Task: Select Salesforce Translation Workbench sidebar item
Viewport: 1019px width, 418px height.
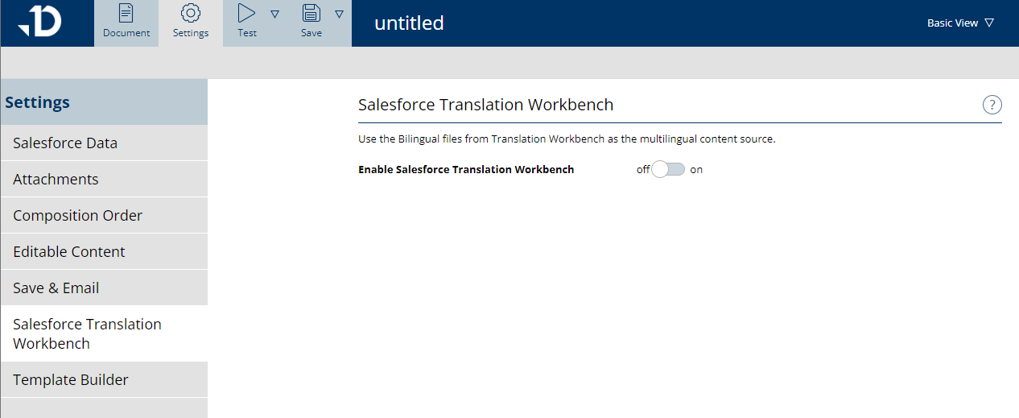Action: point(87,333)
